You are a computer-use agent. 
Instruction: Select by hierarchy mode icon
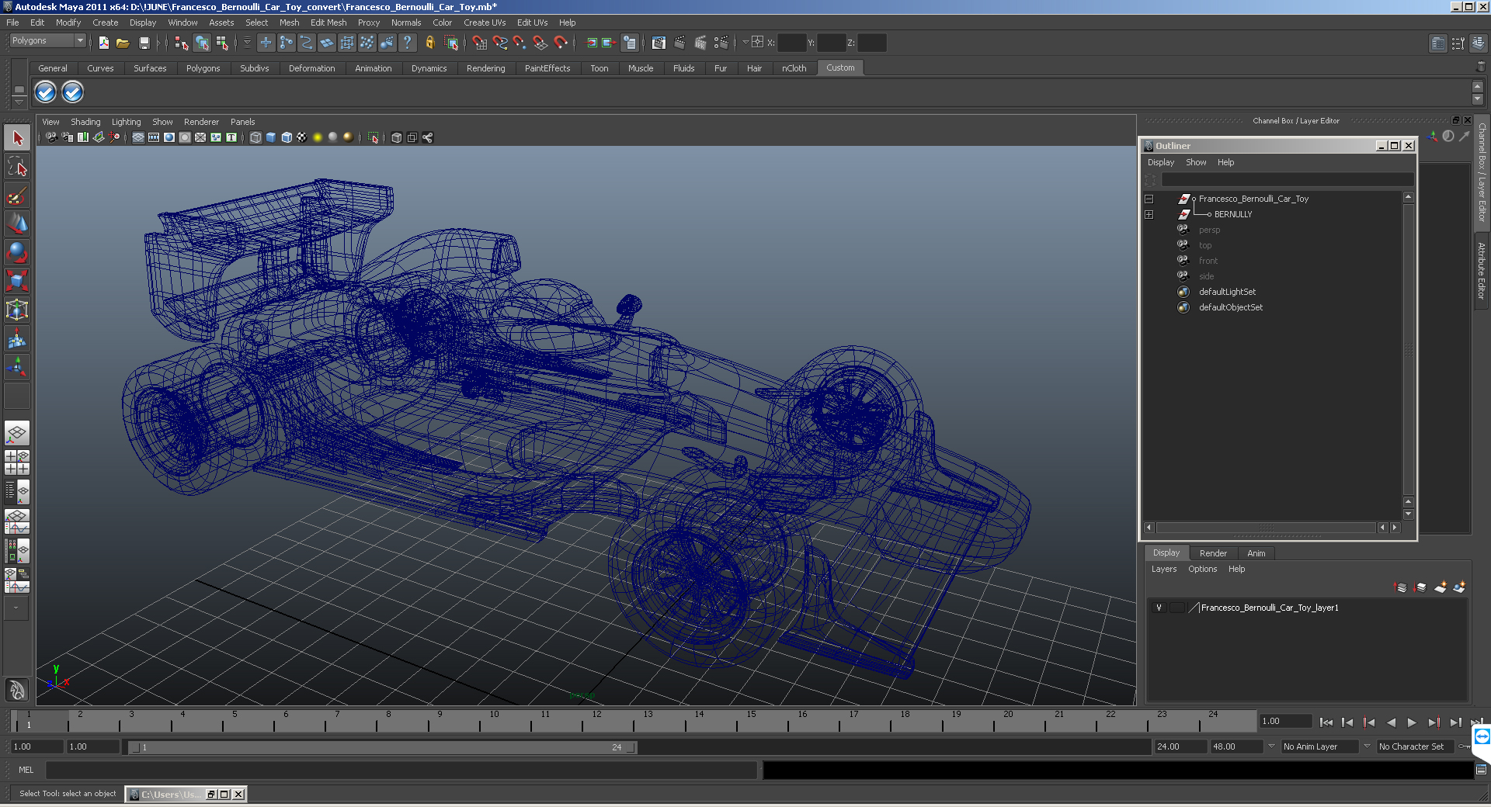pyautogui.click(x=182, y=43)
